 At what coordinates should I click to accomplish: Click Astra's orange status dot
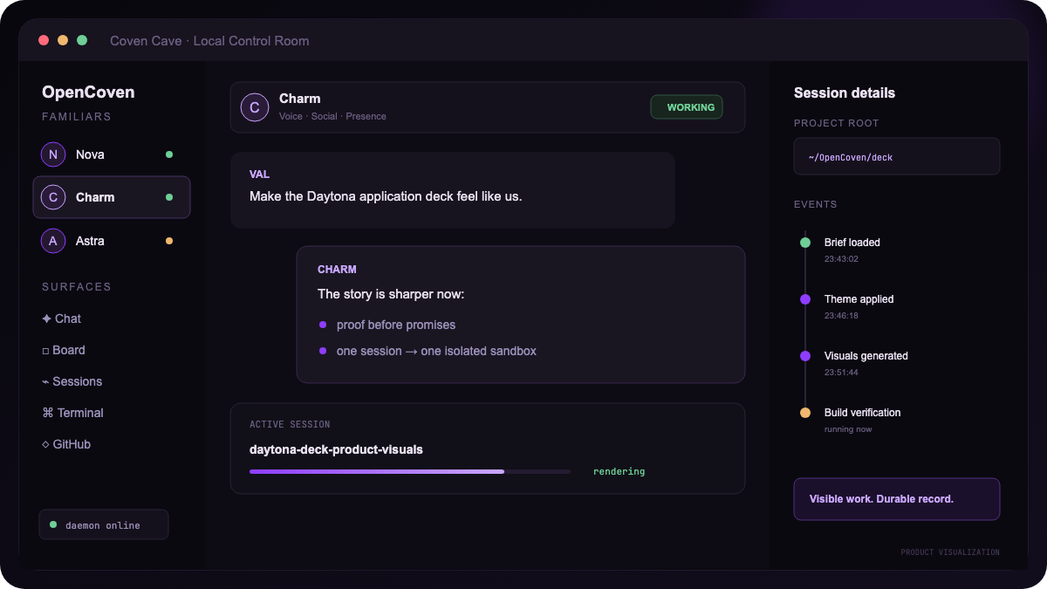(169, 241)
